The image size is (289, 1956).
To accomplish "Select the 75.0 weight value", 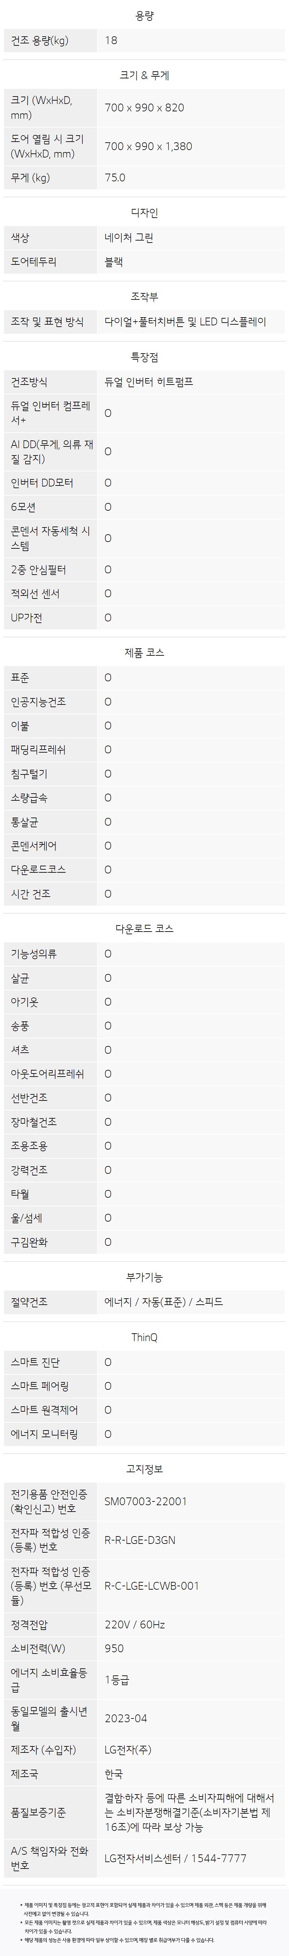I will pos(115,178).
